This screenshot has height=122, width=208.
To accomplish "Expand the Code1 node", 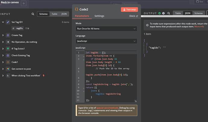I will pos(3,62).
